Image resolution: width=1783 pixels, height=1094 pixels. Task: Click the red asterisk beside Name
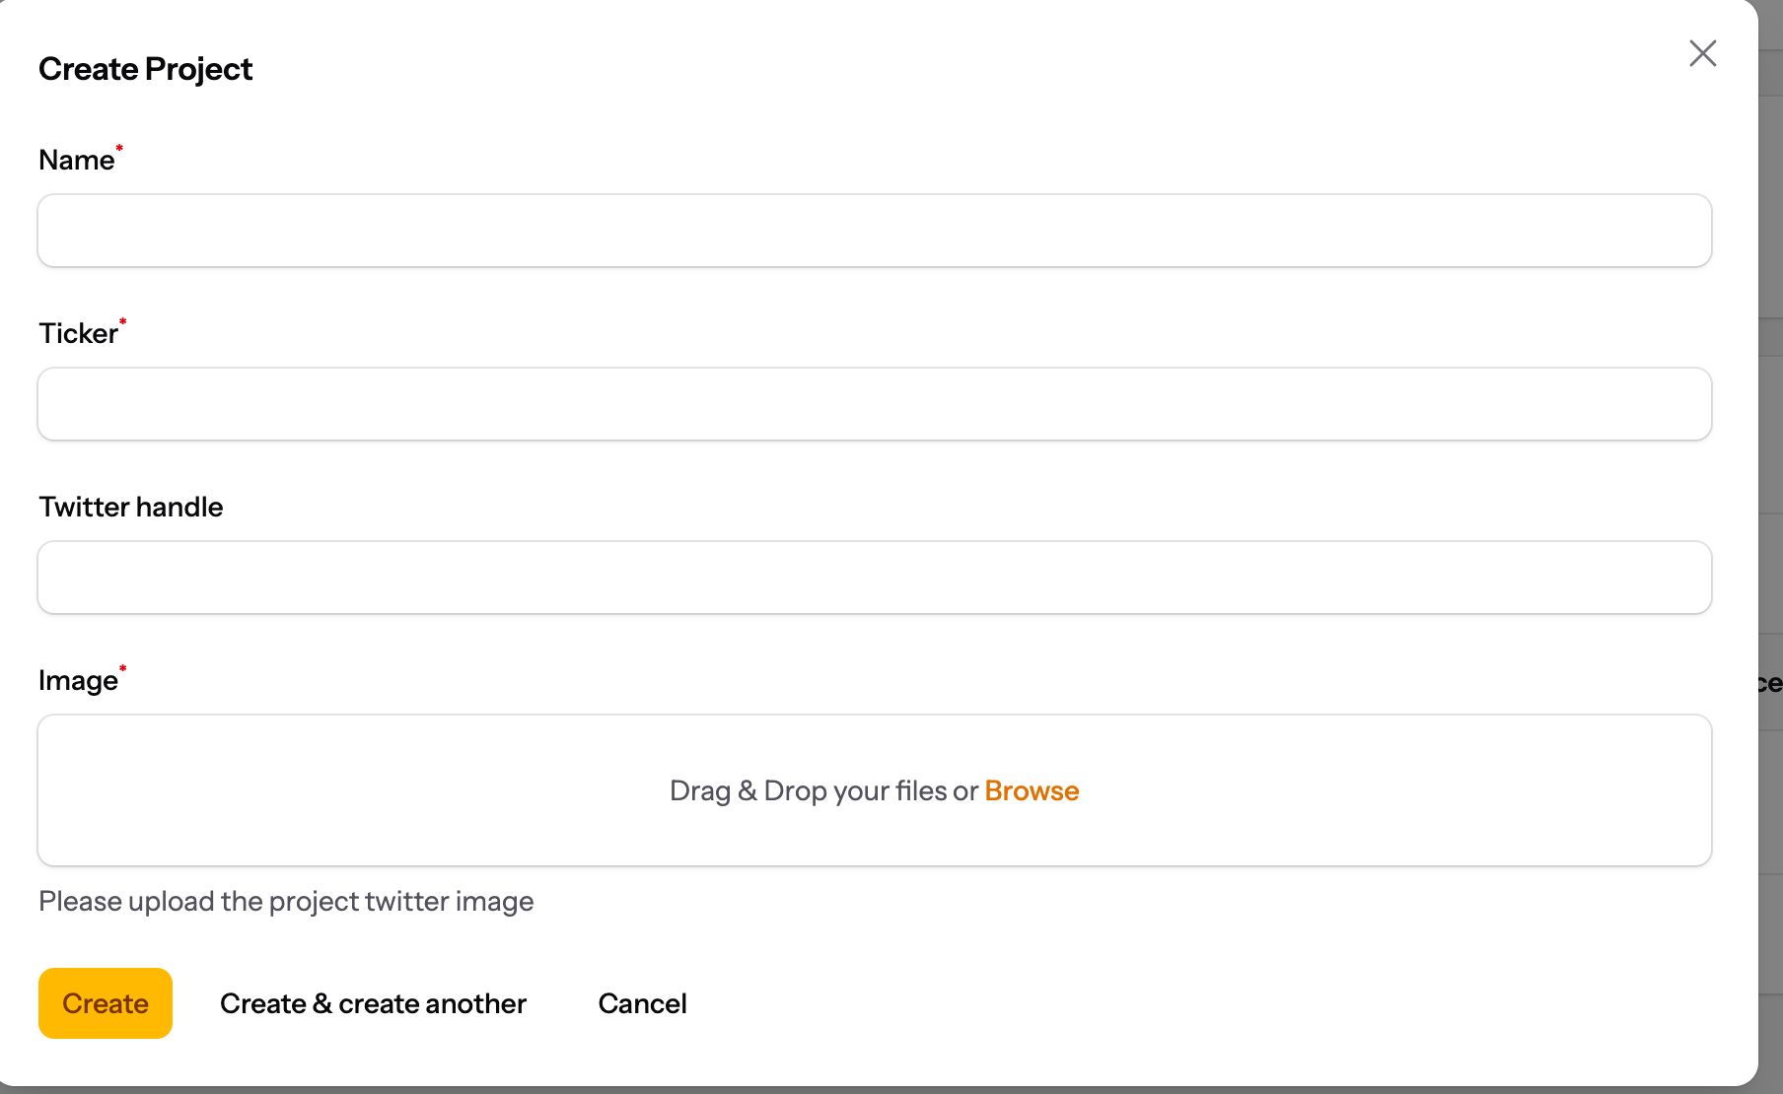pyautogui.click(x=119, y=149)
